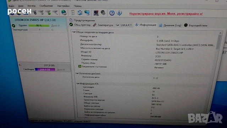Image resolution: width=227 pixels, height=128 pixels.
Task: Collapse the Логически дял(ове) section
Action: pyautogui.click(x=77, y=74)
